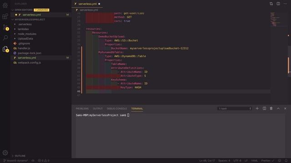The height and width of the screenshot is (163, 291).
Task: Open the .gitignore file
Action: click(24, 43)
